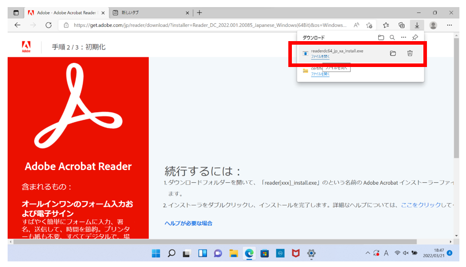The height and width of the screenshot is (267, 466).
Task: Click the URL address field
Action: click(x=210, y=25)
